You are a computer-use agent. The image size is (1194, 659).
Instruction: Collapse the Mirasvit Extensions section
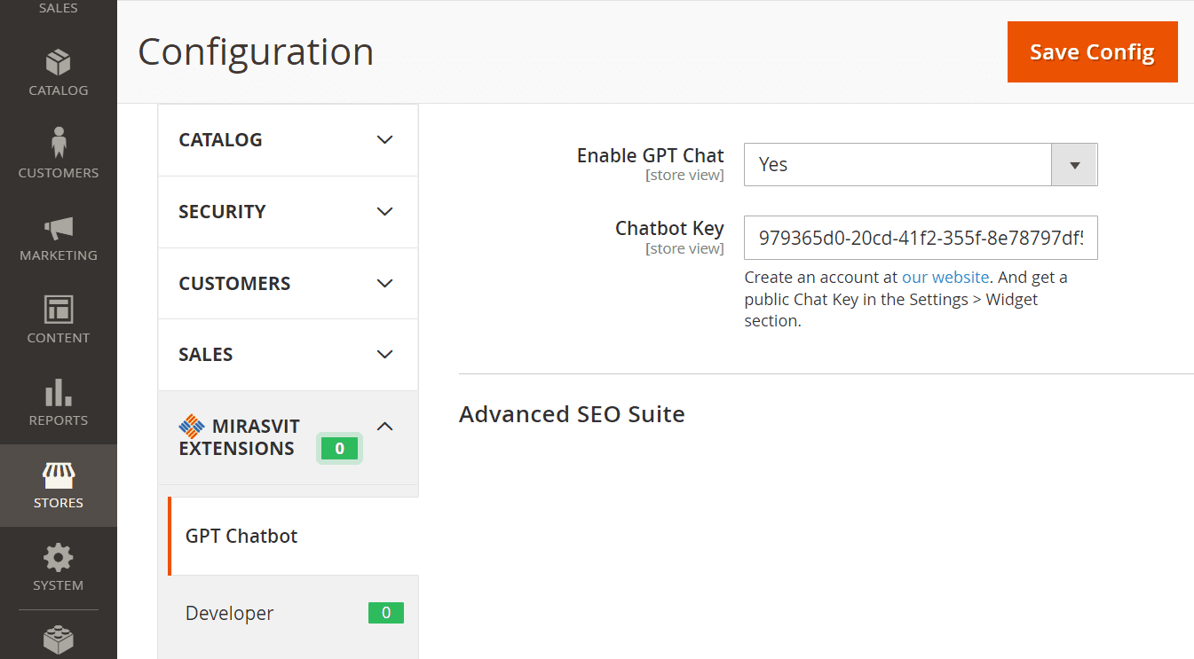point(384,428)
